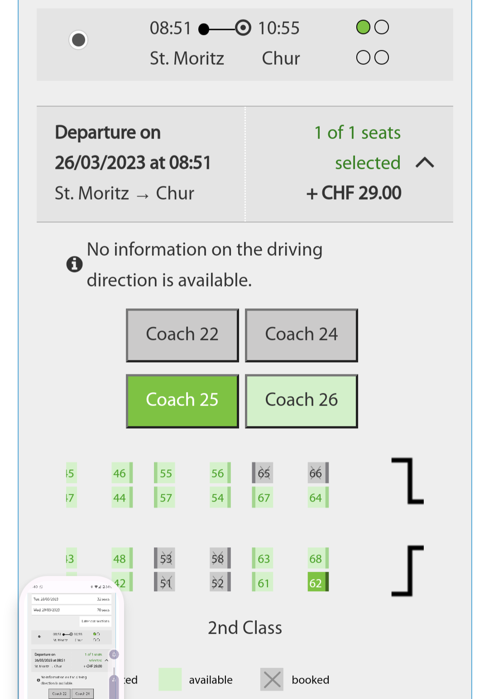The width and height of the screenshot is (489, 699).
Task: Choose available seat 68
Action: [x=317, y=559]
